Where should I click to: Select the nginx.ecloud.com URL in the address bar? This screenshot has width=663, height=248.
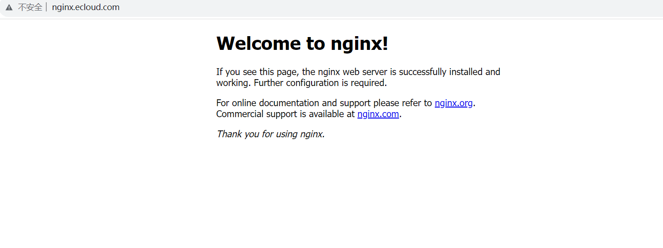pyautogui.click(x=86, y=7)
